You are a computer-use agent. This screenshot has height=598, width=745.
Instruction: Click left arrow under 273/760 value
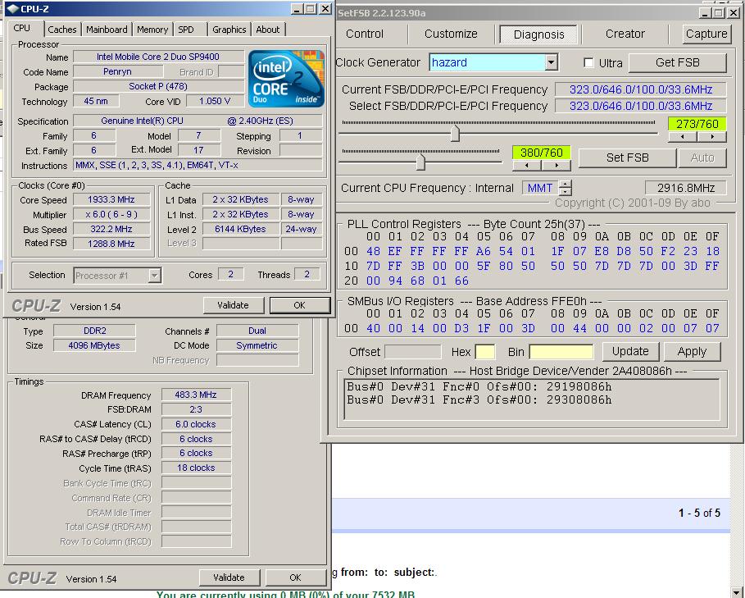[x=683, y=137]
